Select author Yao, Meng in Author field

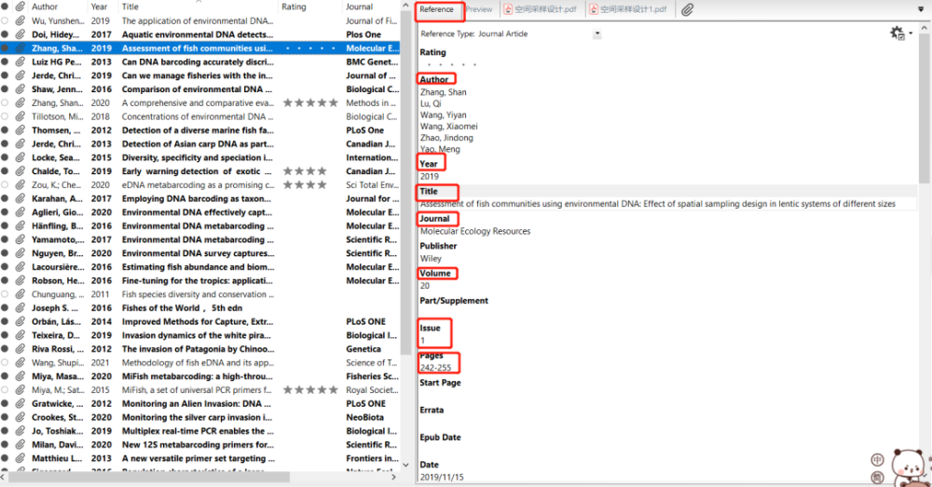pos(440,149)
